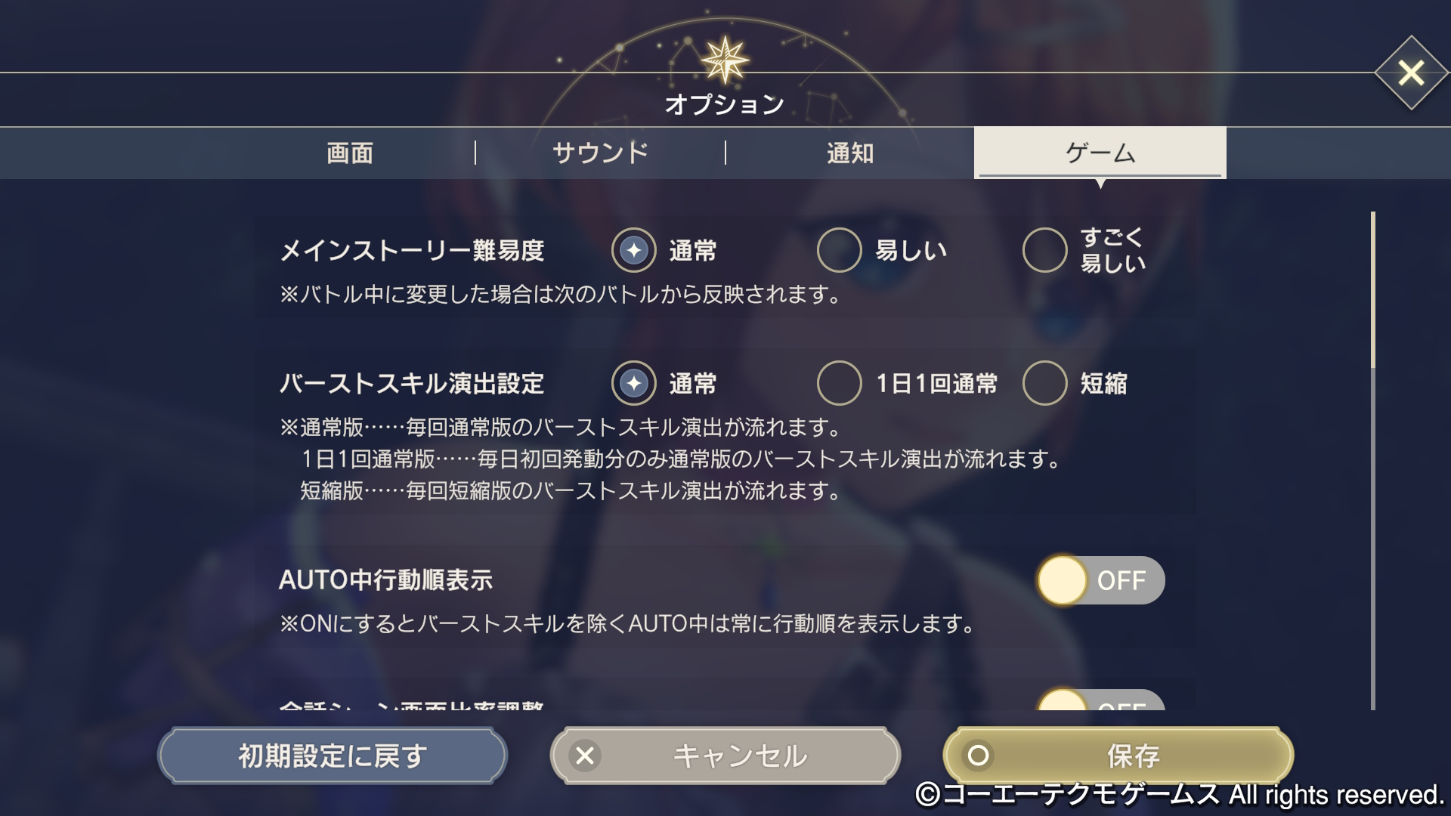Close the options menu with X
The height and width of the screenshot is (816, 1451).
1410,73
